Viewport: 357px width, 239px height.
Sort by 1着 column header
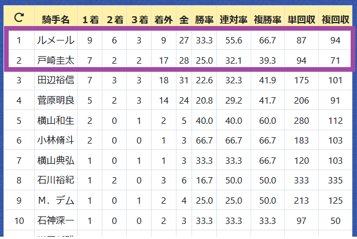[90, 20]
